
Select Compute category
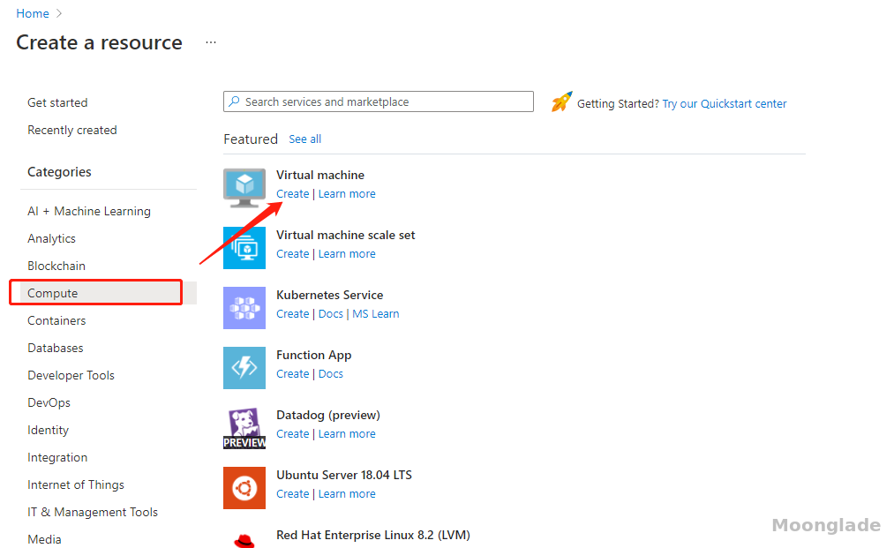click(109, 293)
